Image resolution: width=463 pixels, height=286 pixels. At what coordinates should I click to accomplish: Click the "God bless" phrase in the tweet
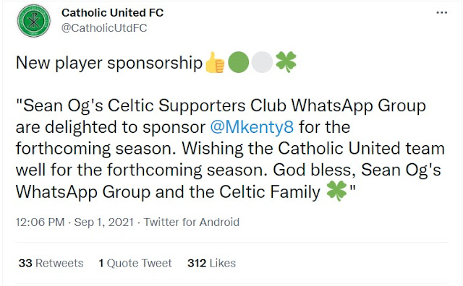click(x=314, y=170)
